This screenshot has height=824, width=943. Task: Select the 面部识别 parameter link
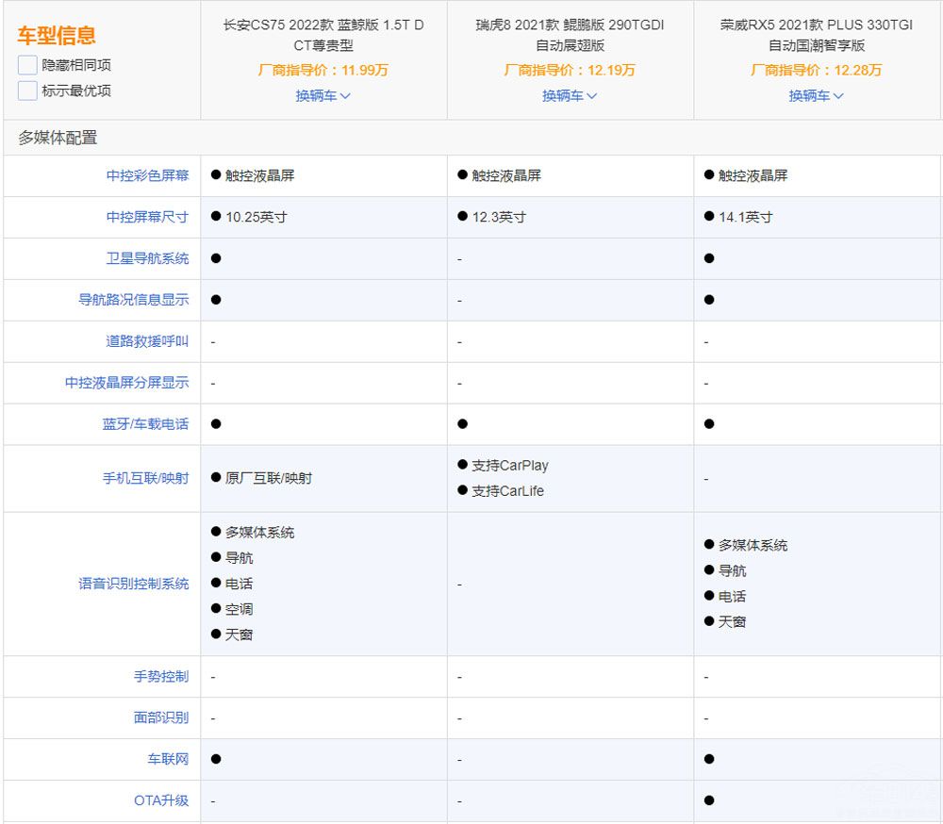pyautogui.click(x=160, y=717)
